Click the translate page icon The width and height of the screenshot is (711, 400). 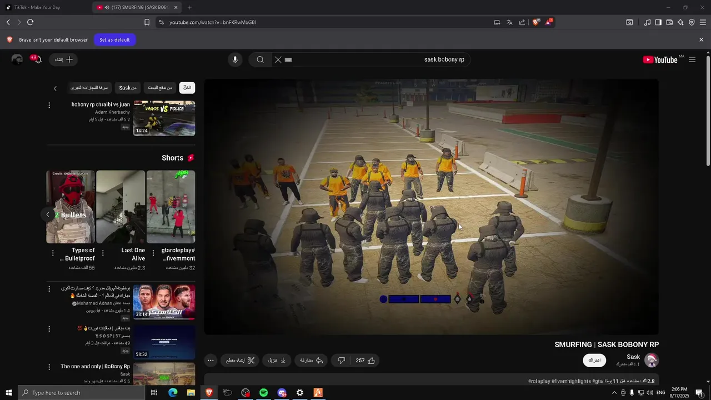coord(509,22)
